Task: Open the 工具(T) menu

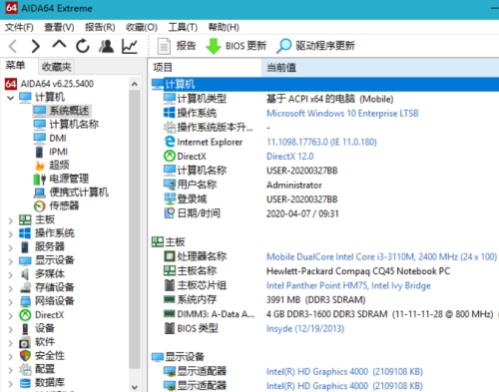Action: coord(183,27)
